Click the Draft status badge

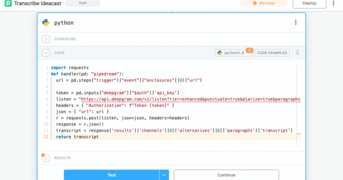coord(83,3)
